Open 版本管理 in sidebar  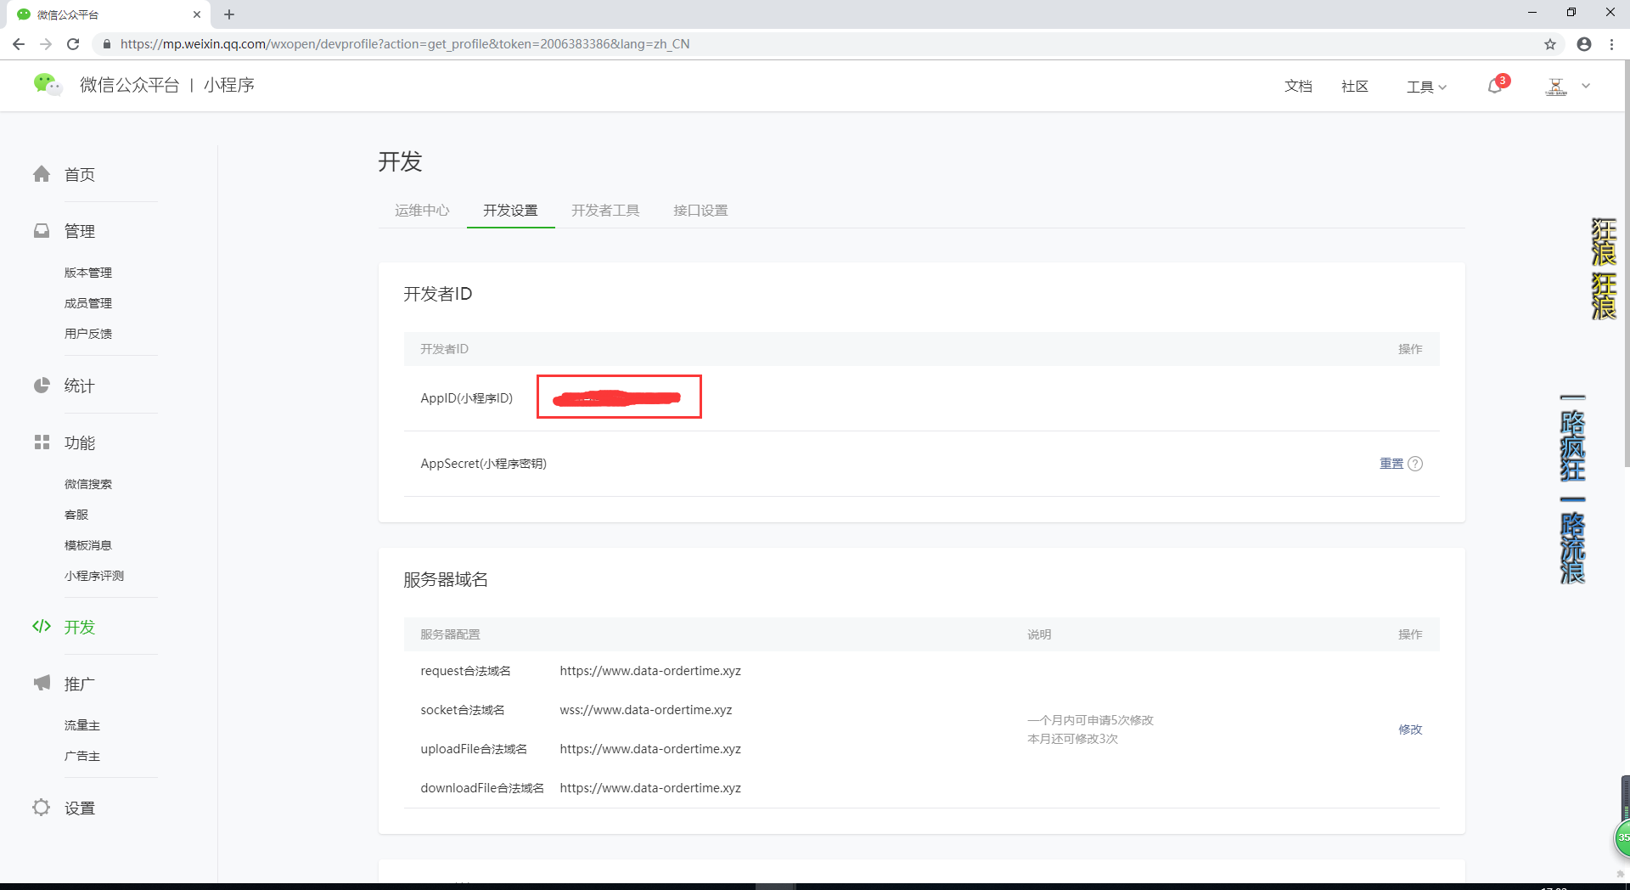[88, 273]
